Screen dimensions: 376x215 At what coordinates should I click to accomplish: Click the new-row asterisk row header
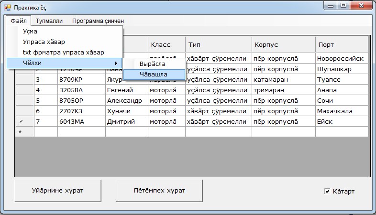coord(20,131)
